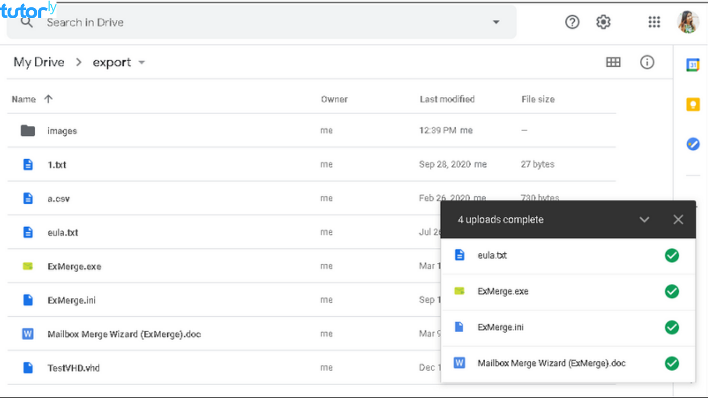Navigate to My Drive via breadcrumb link
Image resolution: width=708 pixels, height=398 pixels.
pos(38,62)
